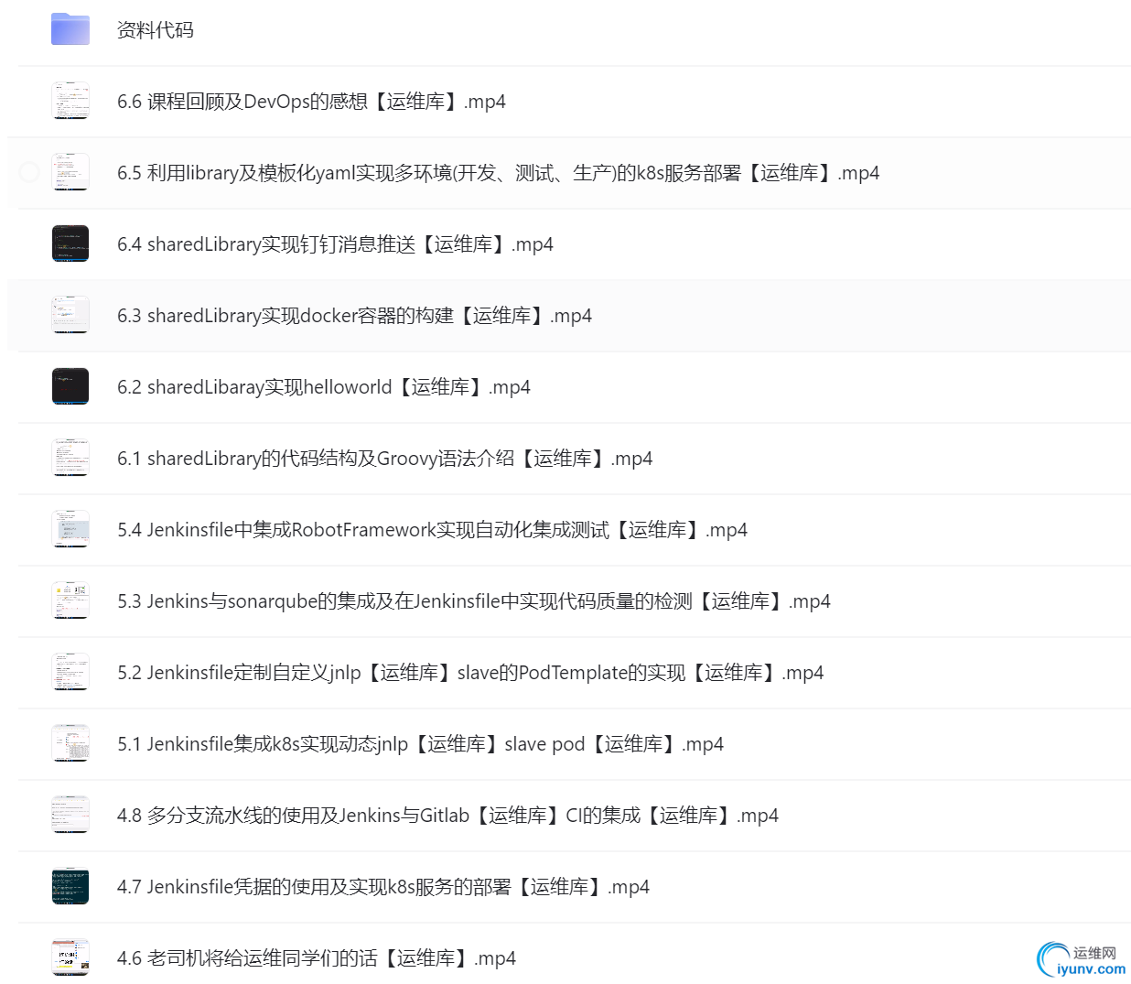The height and width of the screenshot is (984, 1131).
Task: Select file 6.3 sharedLibrary实现docker容器的构建.mp4
Action: [354, 316]
